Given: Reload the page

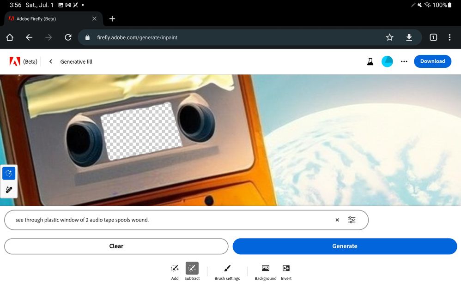Looking at the screenshot, I should (x=68, y=37).
